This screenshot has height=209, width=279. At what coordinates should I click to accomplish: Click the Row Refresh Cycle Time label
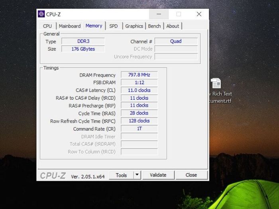[x=83, y=121]
